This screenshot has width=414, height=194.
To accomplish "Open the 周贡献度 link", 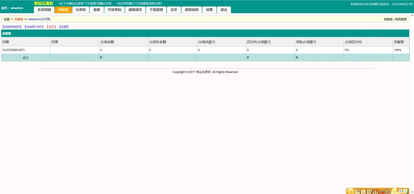I will [x=401, y=19].
